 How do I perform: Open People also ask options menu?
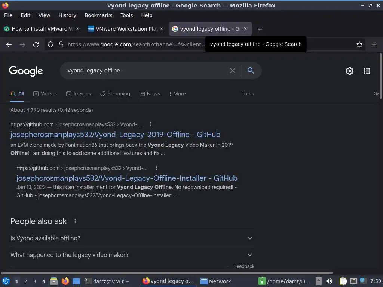point(75,221)
